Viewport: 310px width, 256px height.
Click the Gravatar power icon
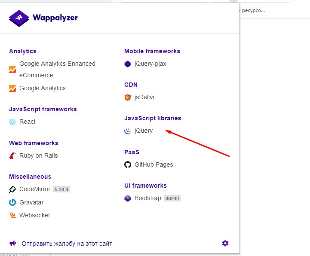tap(12, 202)
